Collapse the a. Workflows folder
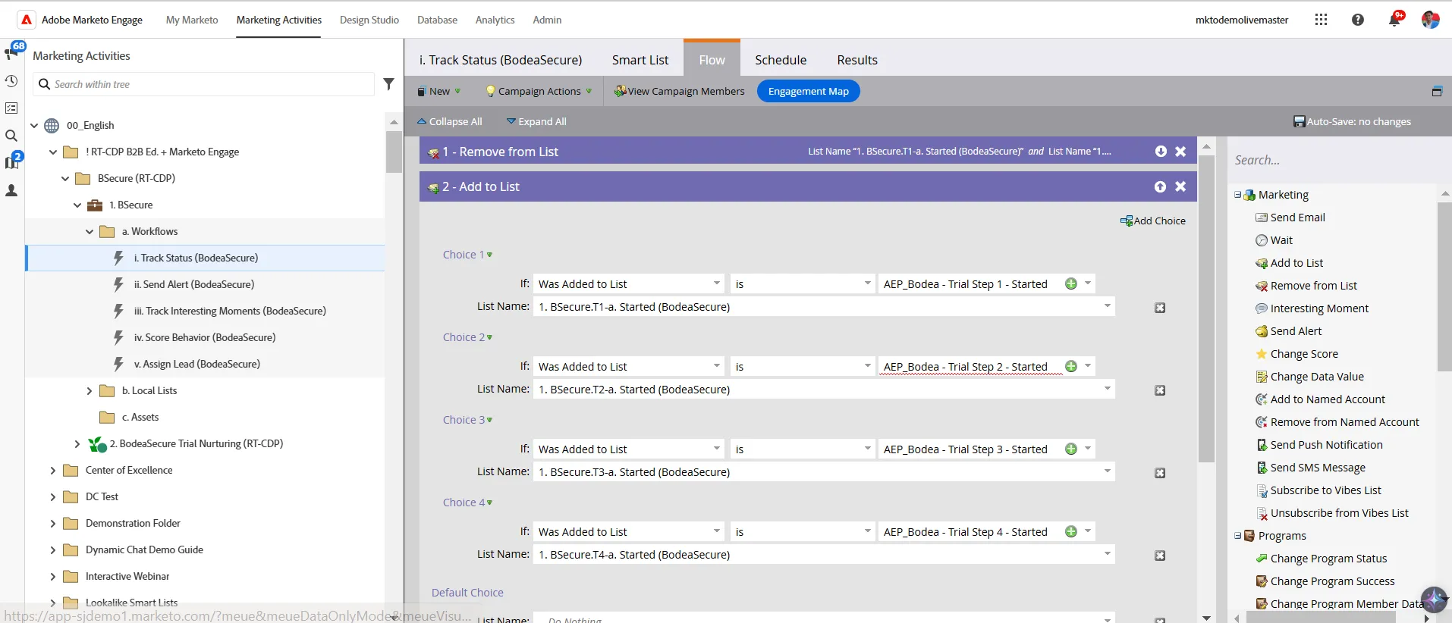The height and width of the screenshot is (623, 1452). coord(90,232)
